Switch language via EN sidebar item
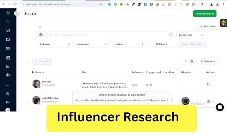The height and width of the screenshot is (136, 227). pos(8,102)
